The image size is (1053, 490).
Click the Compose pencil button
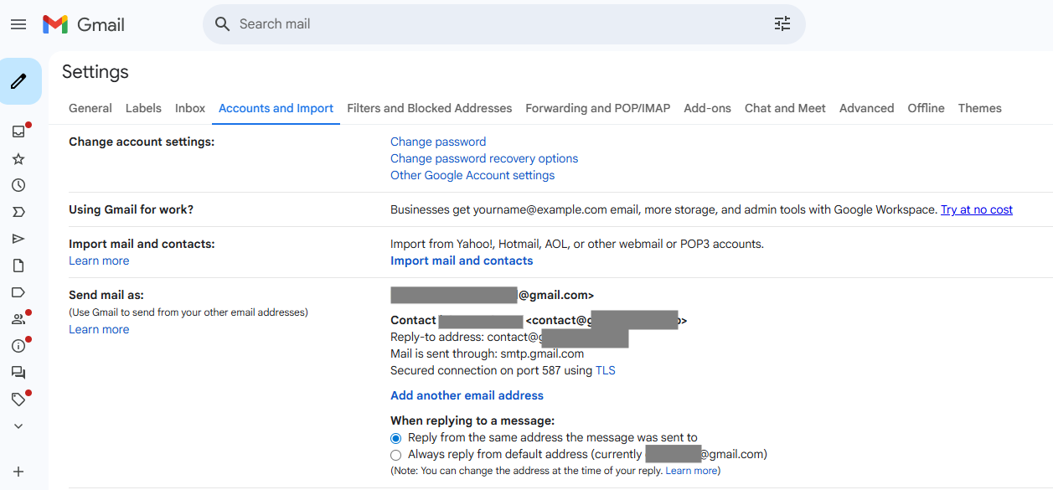[x=18, y=81]
